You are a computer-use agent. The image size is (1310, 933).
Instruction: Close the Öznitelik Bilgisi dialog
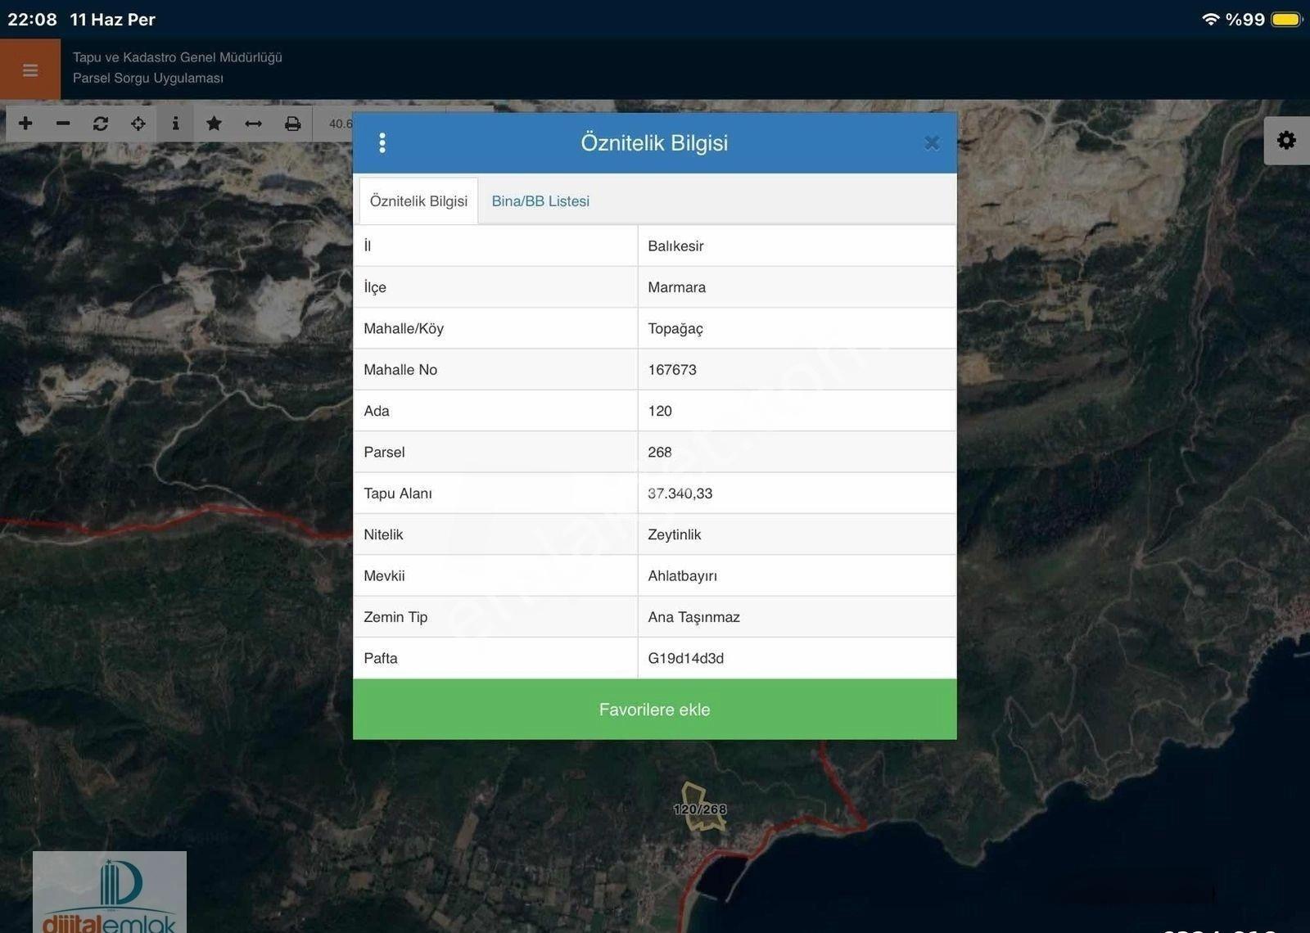point(932,143)
